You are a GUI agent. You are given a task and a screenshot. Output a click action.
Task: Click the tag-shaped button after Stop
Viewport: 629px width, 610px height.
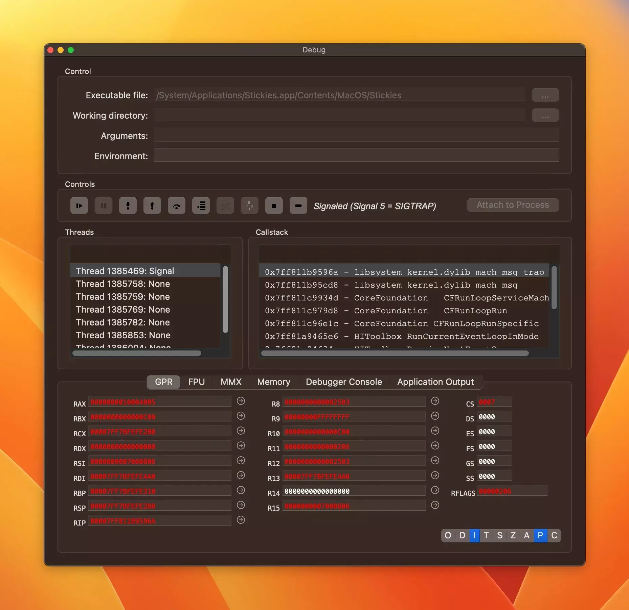(298, 205)
